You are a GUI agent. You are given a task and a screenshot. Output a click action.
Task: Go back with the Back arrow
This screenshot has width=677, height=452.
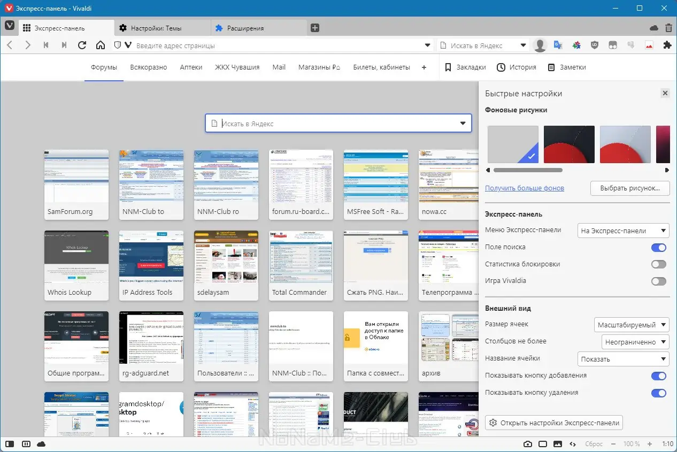[x=10, y=45]
